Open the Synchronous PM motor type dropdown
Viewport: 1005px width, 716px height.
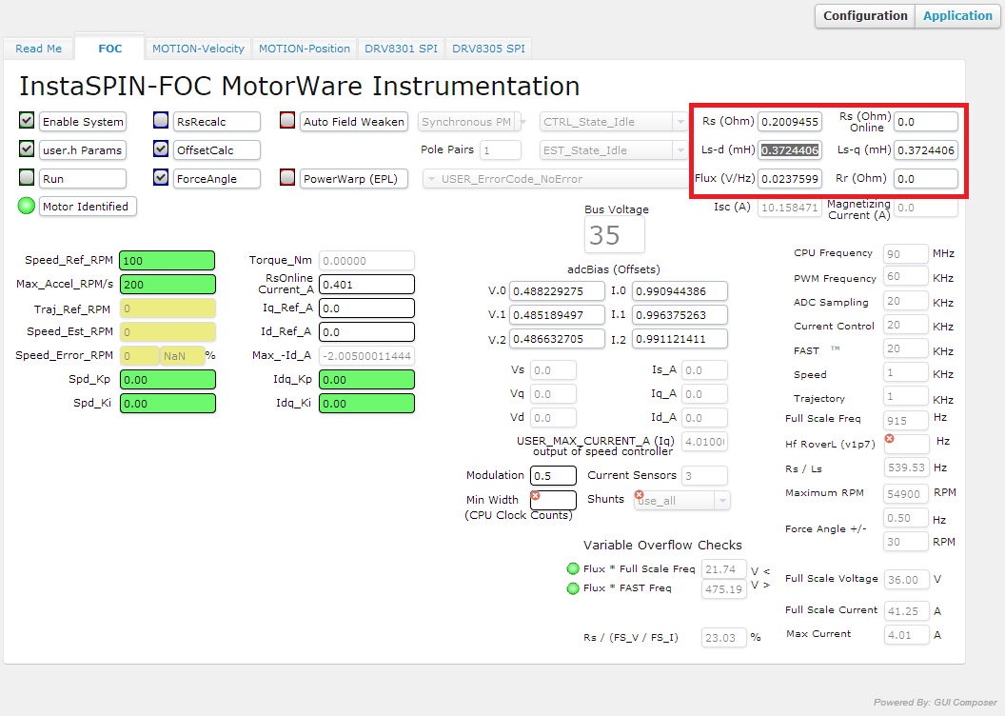click(472, 122)
